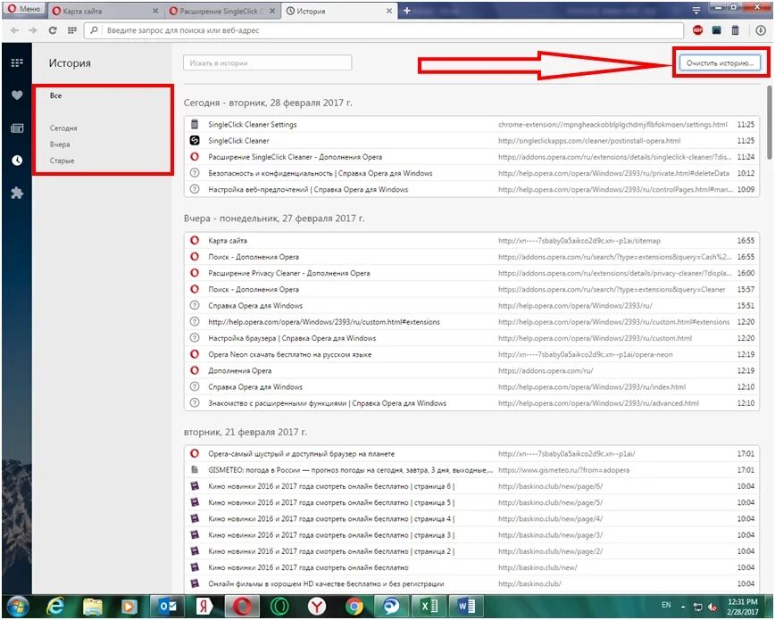Click the EN language indicator

pyautogui.click(x=666, y=605)
